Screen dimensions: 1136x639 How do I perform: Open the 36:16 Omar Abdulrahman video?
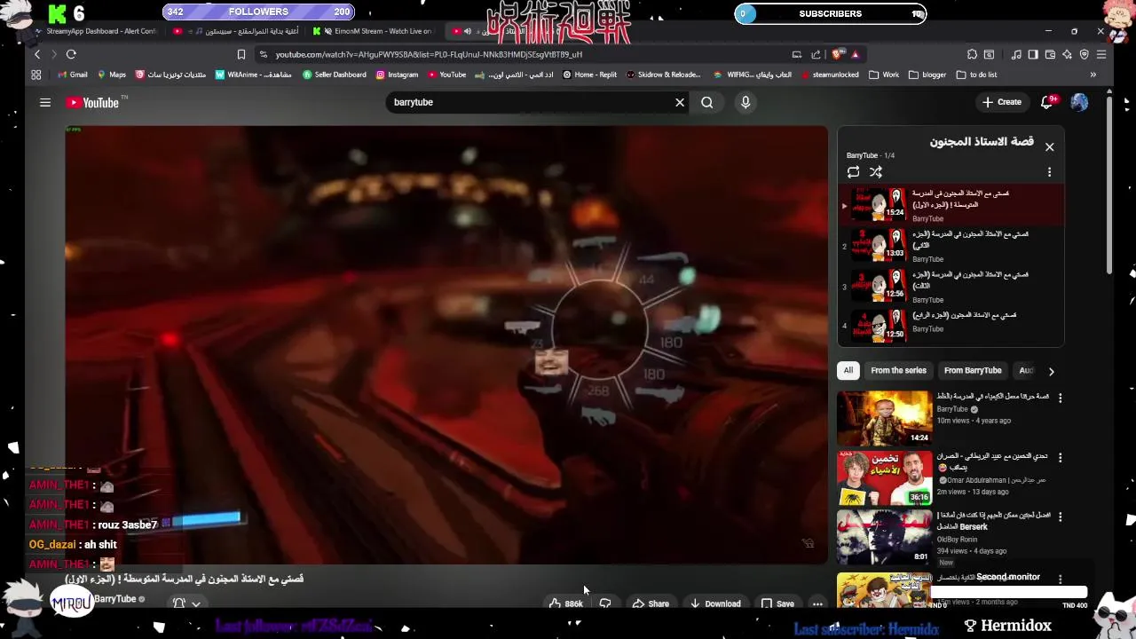click(884, 477)
